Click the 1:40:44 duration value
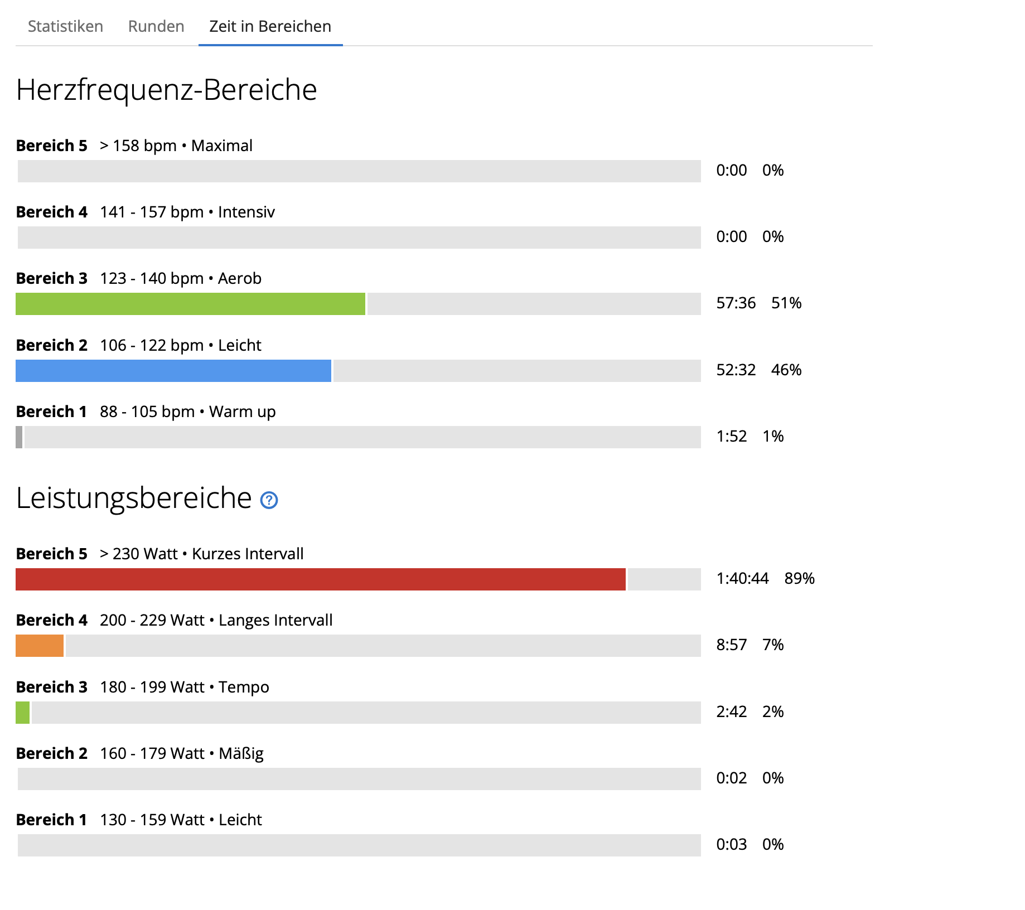1025x910 pixels. tap(742, 578)
